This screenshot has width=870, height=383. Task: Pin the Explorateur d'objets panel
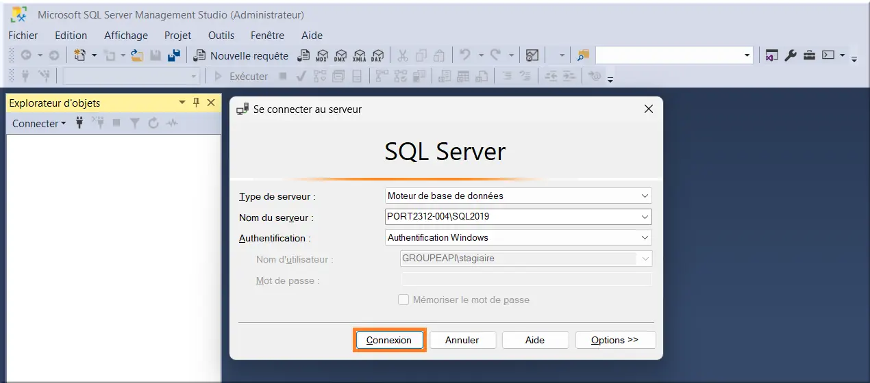[x=197, y=103]
